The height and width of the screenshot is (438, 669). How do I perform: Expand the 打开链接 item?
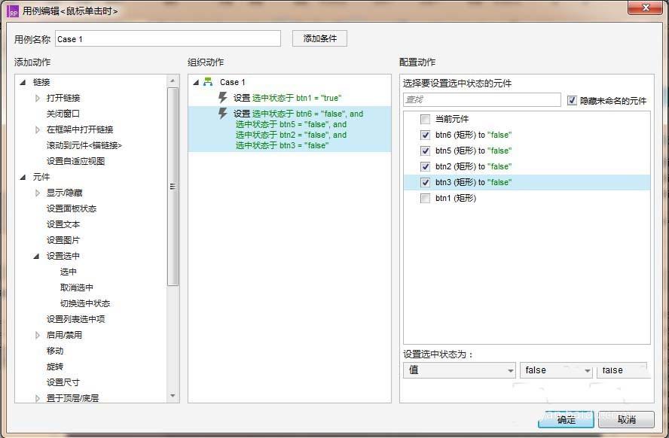tap(38, 98)
